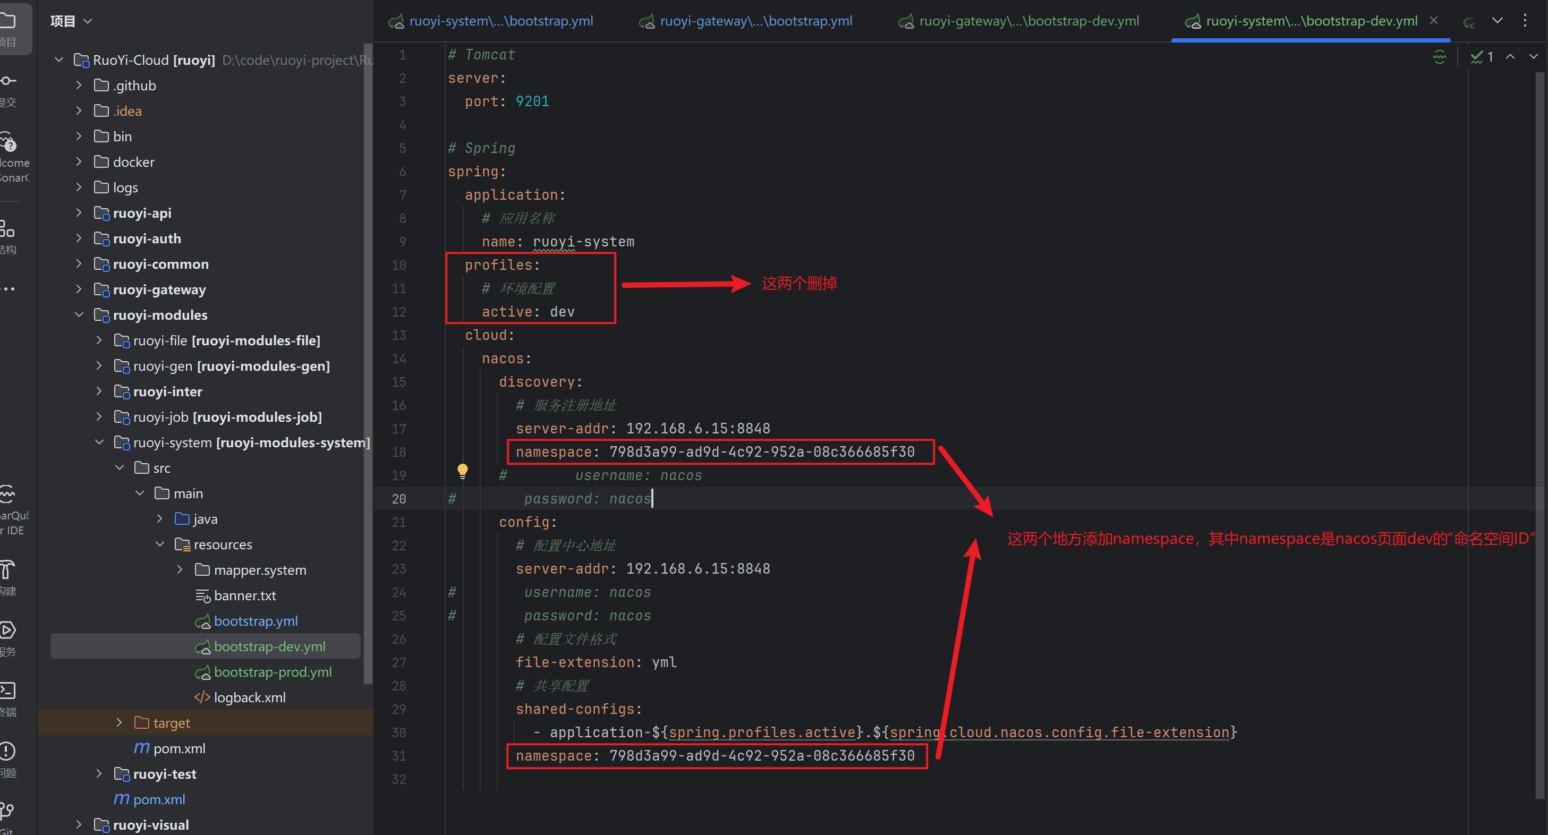The width and height of the screenshot is (1548, 835).
Task: Expand the ruoyi-gateway module
Action: click(79, 289)
